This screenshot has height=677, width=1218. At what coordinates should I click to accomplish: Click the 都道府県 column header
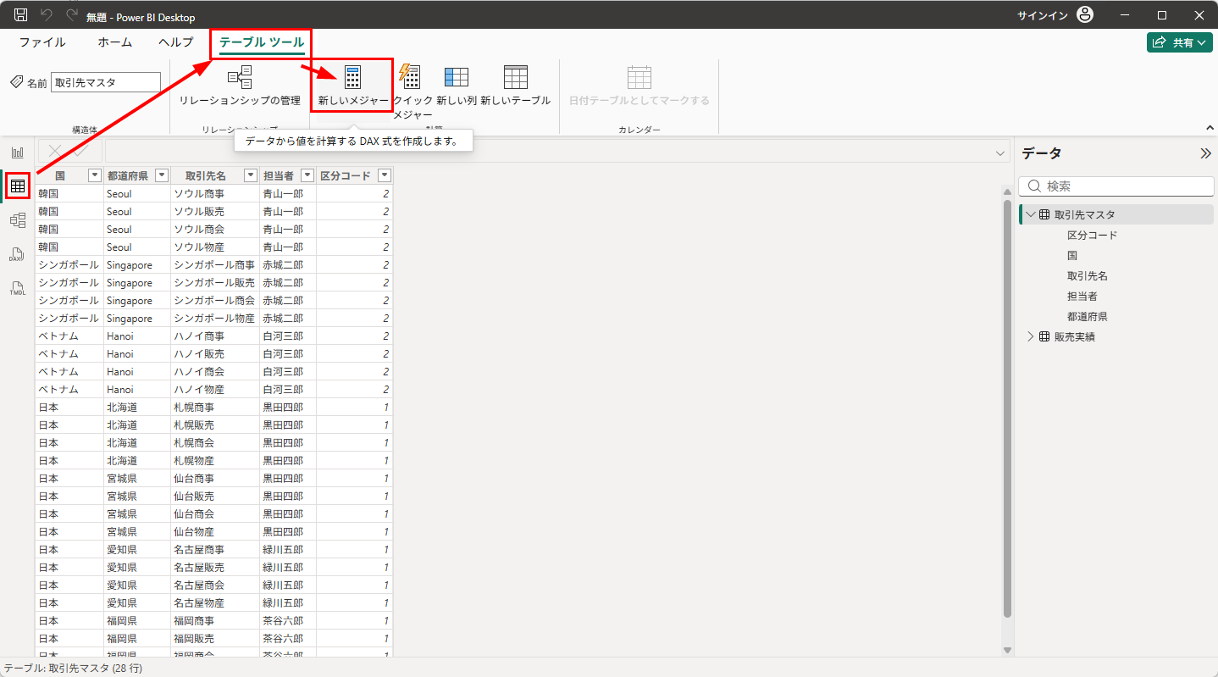pos(136,175)
